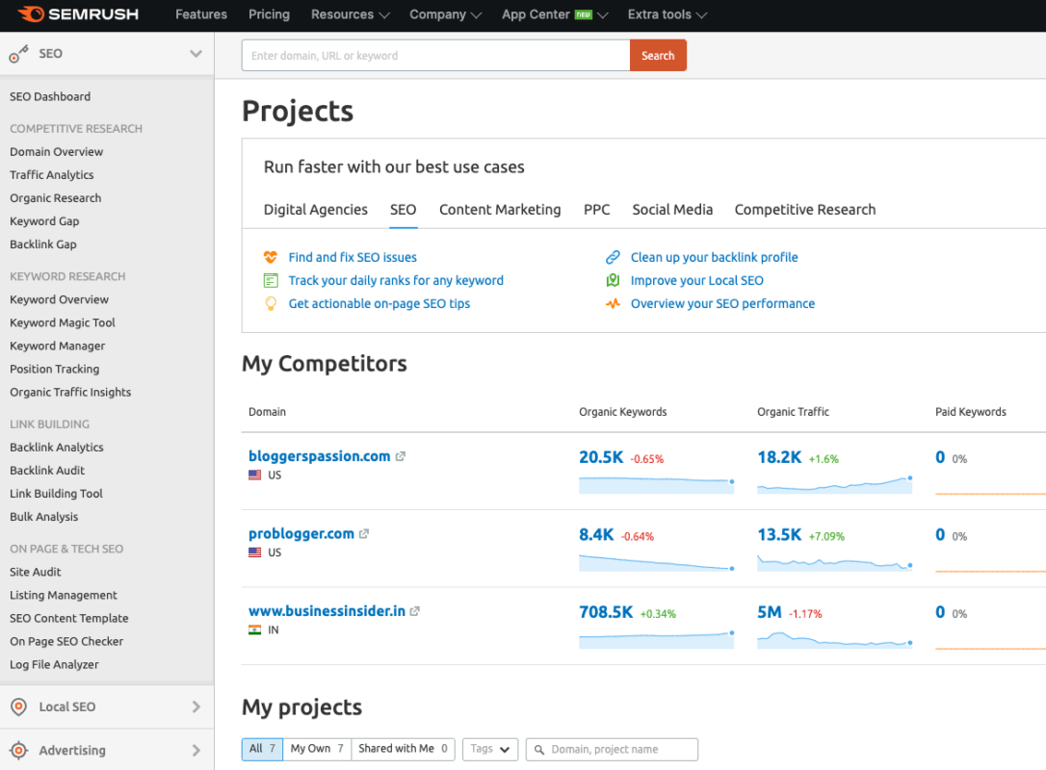This screenshot has width=1046, height=770.
Task: Open problogger.com external link icon
Action: [x=363, y=534]
